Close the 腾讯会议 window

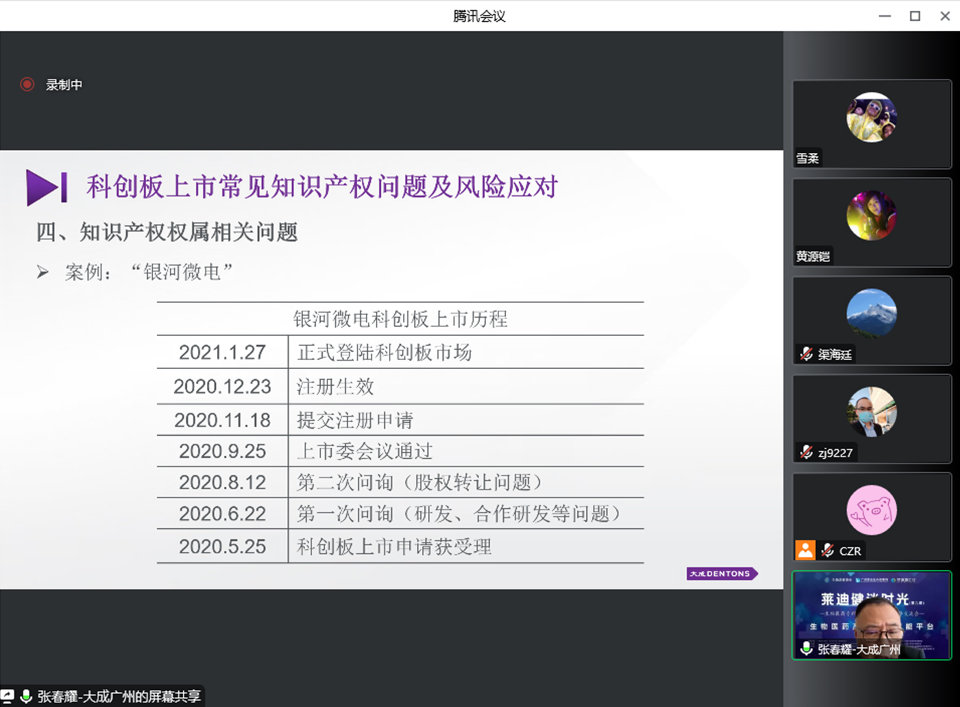(x=945, y=16)
